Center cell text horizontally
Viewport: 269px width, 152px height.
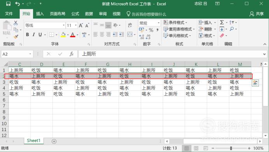tap(102, 35)
